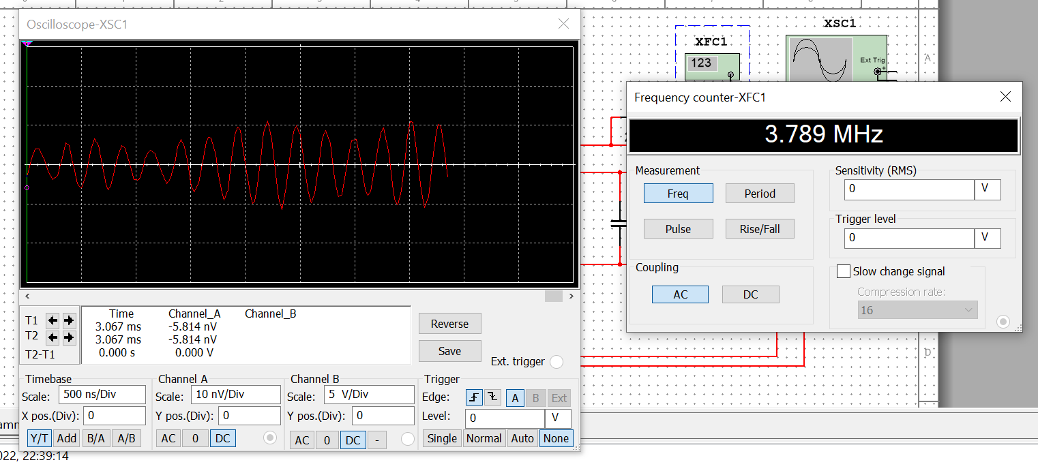Switch oscilloscope display to B/A mode
This screenshot has height=473, width=1038.
(95, 438)
